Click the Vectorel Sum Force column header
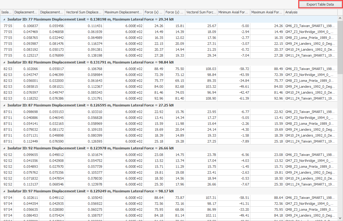This screenshot has height=221, width=343. tap(201, 12)
